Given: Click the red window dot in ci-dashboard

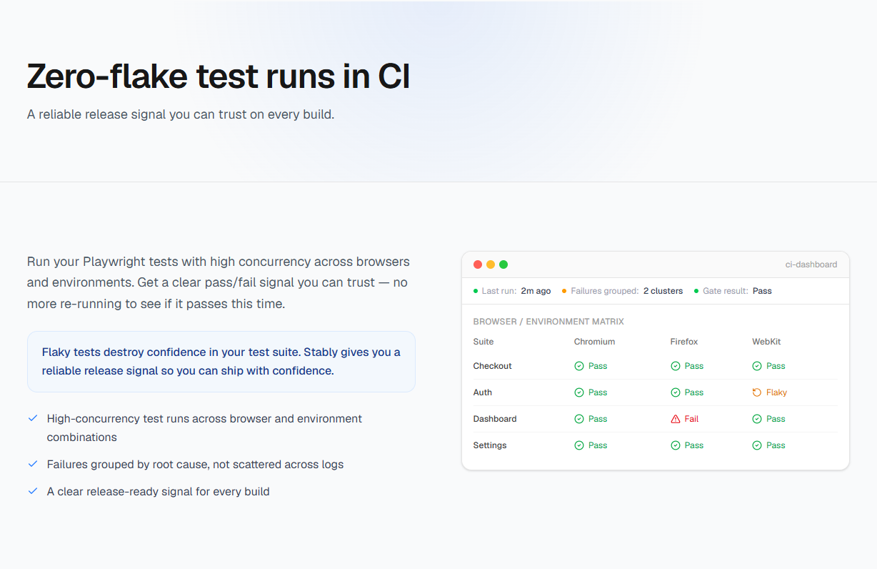Looking at the screenshot, I should (x=478, y=264).
